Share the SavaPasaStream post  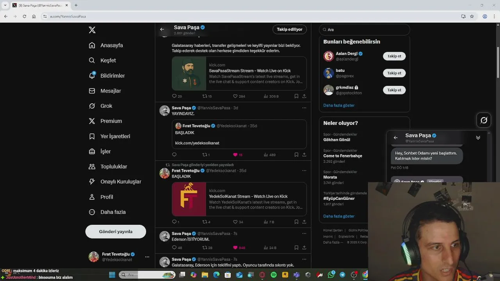pos(304,96)
